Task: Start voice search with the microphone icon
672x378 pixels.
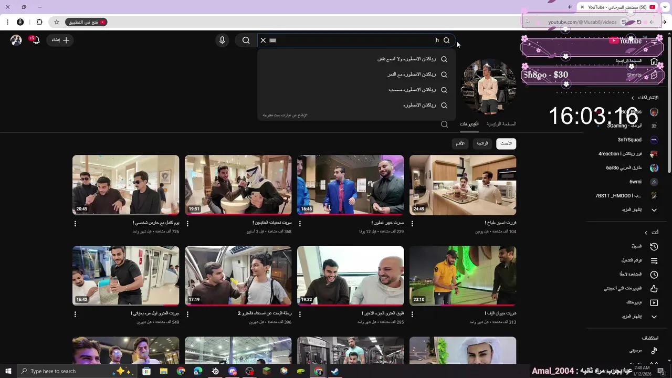Action: (x=222, y=40)
